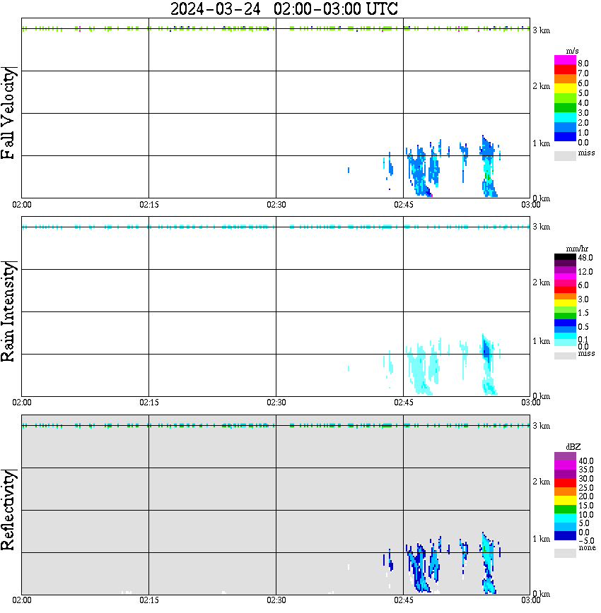
Task: Click the 'Reflectivity' axis label
Action: tap(8, 510)
